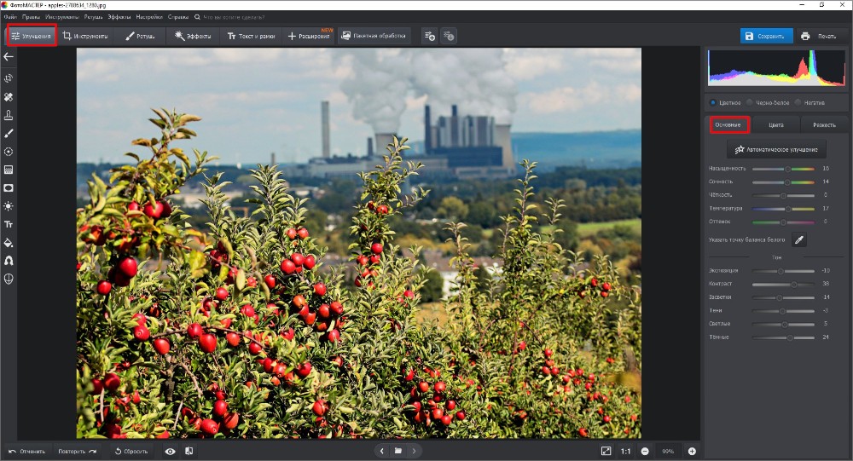This screenshot has width=853, height=461.
Task: Select the healing brush bandage tool
Action: tap(9, 96)
